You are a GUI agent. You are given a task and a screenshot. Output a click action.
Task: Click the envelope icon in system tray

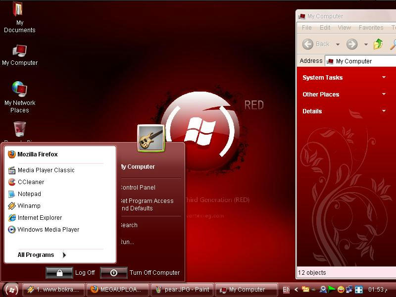(305, 290)
